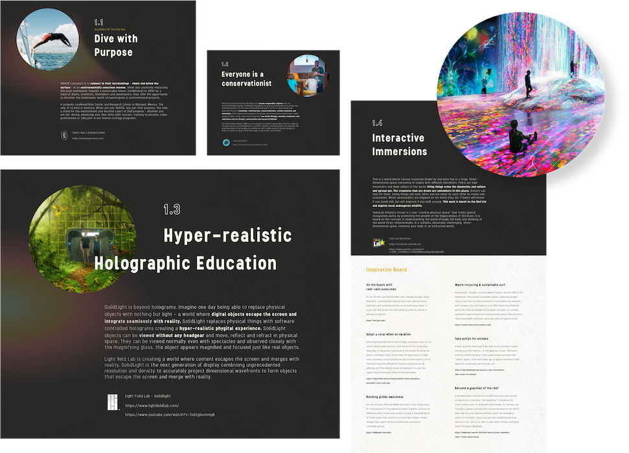This screenshot has height=453, width=629.
Task: Open the teamLab YouTube watch link
Action: click(x=416, y=250)
